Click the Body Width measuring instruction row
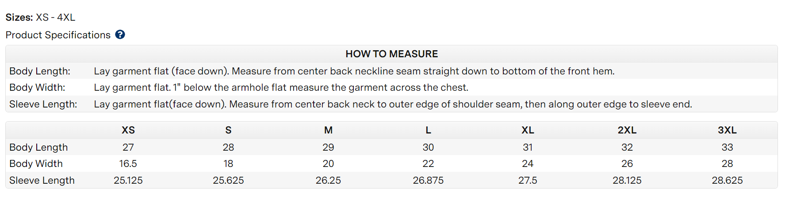 click(391, 87)
